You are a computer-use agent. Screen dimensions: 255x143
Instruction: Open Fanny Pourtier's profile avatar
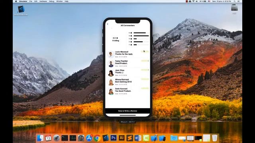[x=111, y=64]
